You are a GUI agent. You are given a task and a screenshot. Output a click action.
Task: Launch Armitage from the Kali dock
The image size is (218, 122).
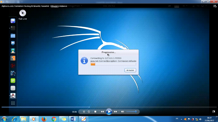(13, 50)
